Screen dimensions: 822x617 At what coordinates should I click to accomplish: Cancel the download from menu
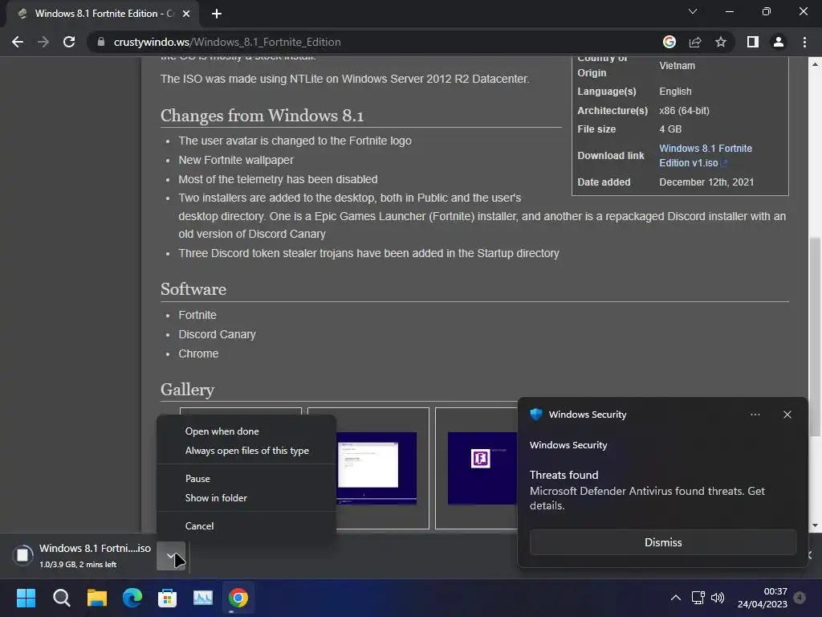click(199, 525)
